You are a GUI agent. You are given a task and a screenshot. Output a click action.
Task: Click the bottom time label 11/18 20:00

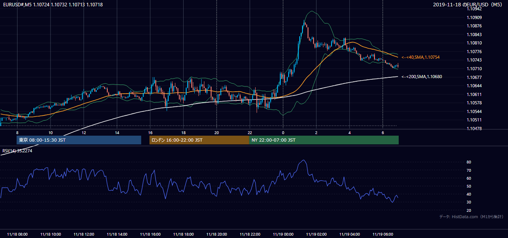[x=217, y=234]
